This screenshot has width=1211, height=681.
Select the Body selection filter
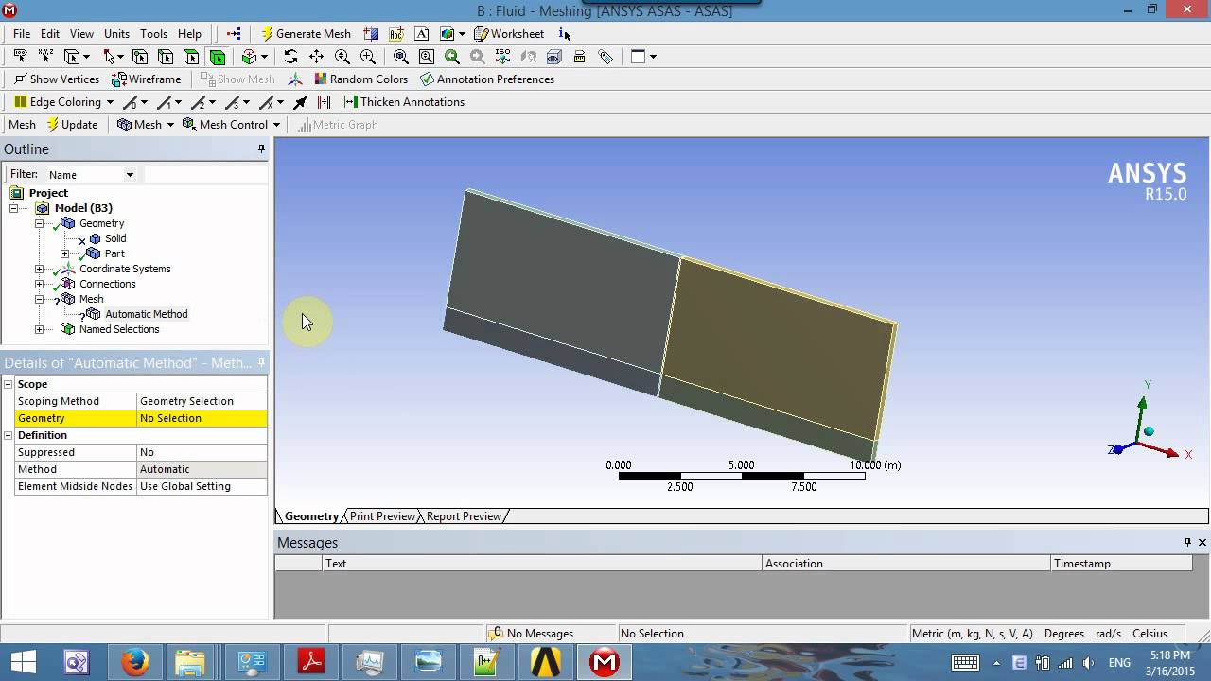pyautogui.click(x=218, y=57)
